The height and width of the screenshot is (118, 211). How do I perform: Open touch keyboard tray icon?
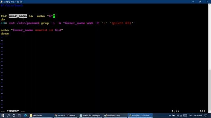[x=185, y=115]
